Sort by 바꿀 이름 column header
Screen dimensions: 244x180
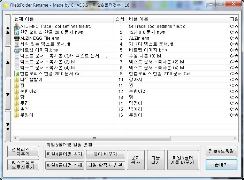pyautogui.click(x=177, y=19)
